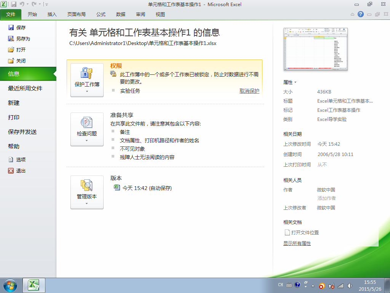The width and height of the screenshot is (390, 293).
Task: Click Redo arrow in quick access toolbar
Action: (x=34, y=4)
